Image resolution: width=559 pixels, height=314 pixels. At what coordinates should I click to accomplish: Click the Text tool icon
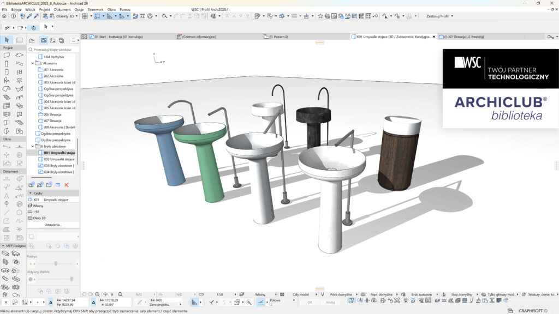click(7, 195)
